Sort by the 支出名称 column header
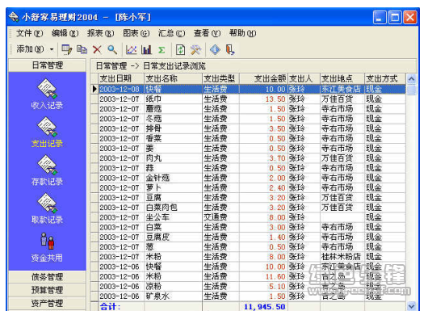This screenshot has width=428, height=311. tap(174, 78)
